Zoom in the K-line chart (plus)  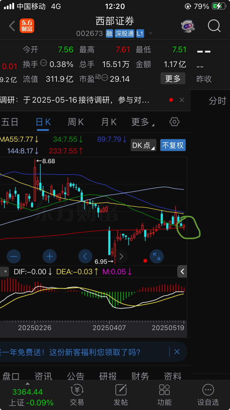(x=50, y=256)
